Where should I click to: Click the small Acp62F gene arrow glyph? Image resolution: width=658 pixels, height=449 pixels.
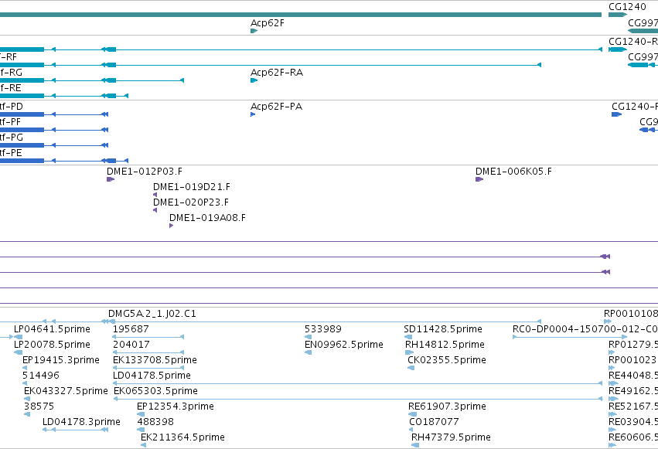[x=254, y=31]
